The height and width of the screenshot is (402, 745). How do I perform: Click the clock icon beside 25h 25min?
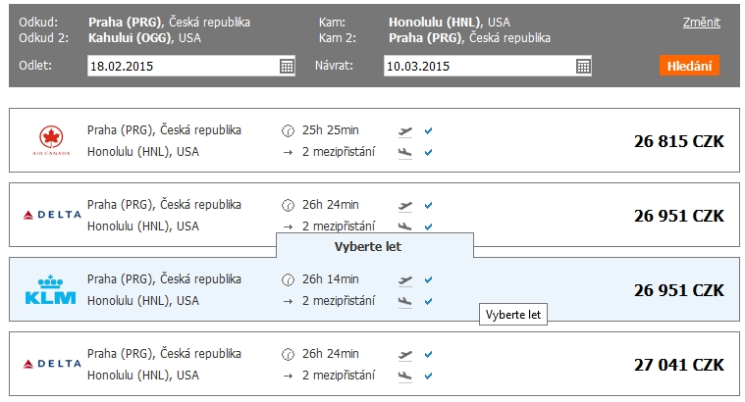coord(288,130)
